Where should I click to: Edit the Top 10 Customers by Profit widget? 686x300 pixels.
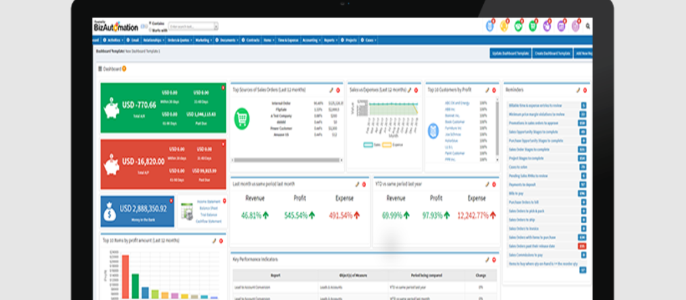pyautogui.click(x=487, y=90)
